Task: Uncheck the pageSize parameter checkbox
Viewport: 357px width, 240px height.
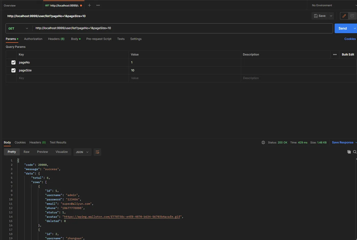Action: [x=14, y=70]
